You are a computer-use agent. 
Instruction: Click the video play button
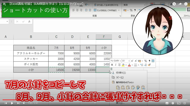pyautogui.click(x=12, y=103)
